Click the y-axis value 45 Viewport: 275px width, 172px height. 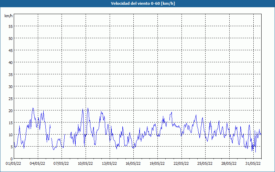11,51
